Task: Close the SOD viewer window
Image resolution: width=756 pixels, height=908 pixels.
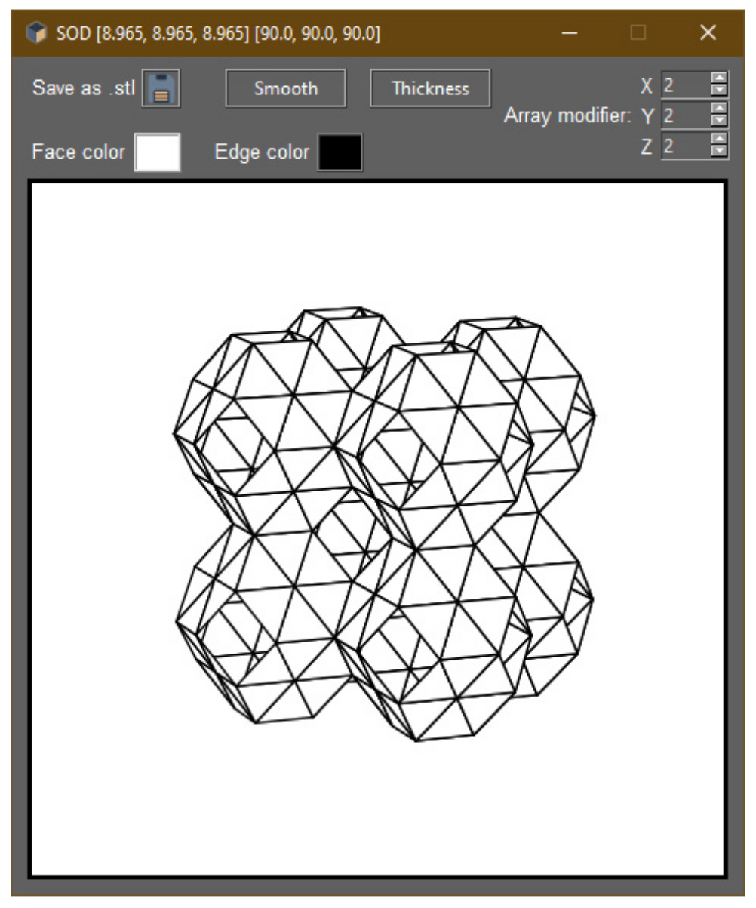Action: point(708,34)
